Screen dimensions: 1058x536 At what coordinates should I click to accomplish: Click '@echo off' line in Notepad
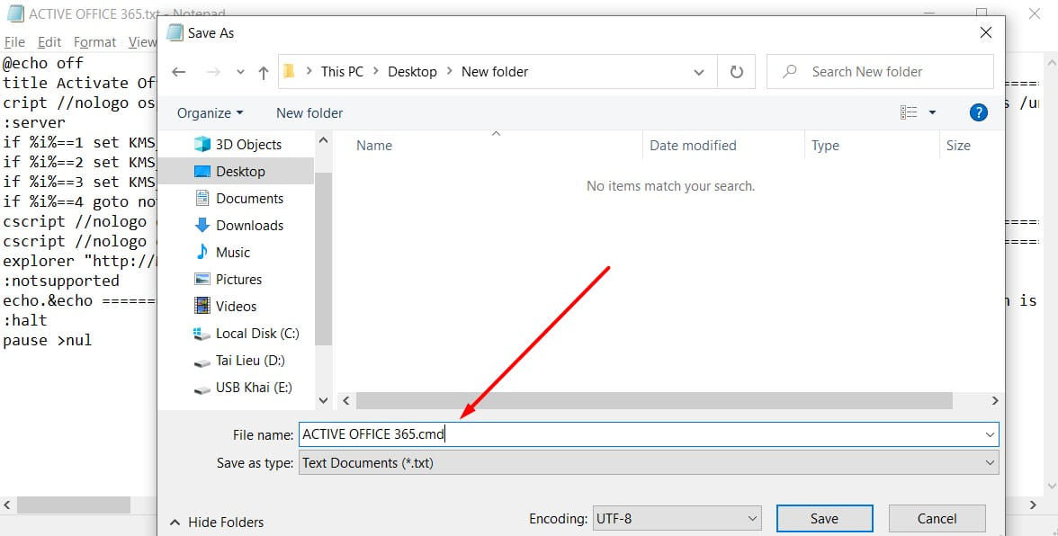(43, 63)
